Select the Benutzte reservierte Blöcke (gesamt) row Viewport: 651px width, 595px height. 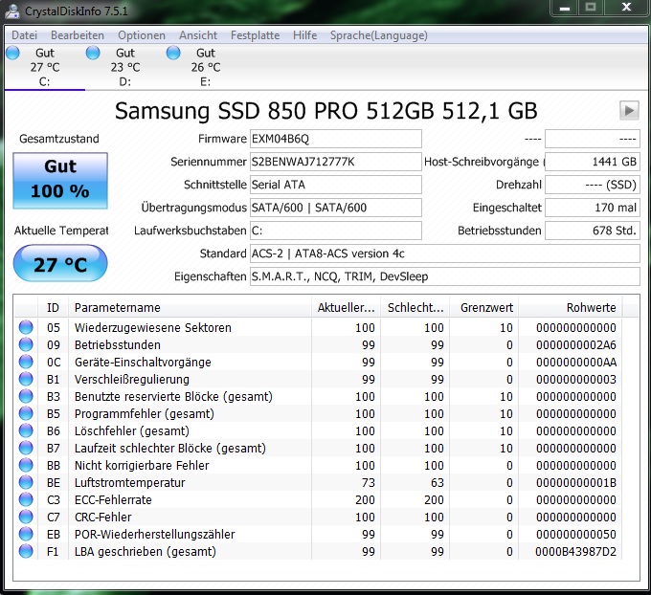318,396
